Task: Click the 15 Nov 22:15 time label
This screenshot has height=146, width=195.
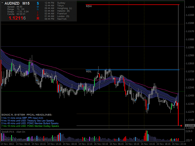Action: click(179, 144)
